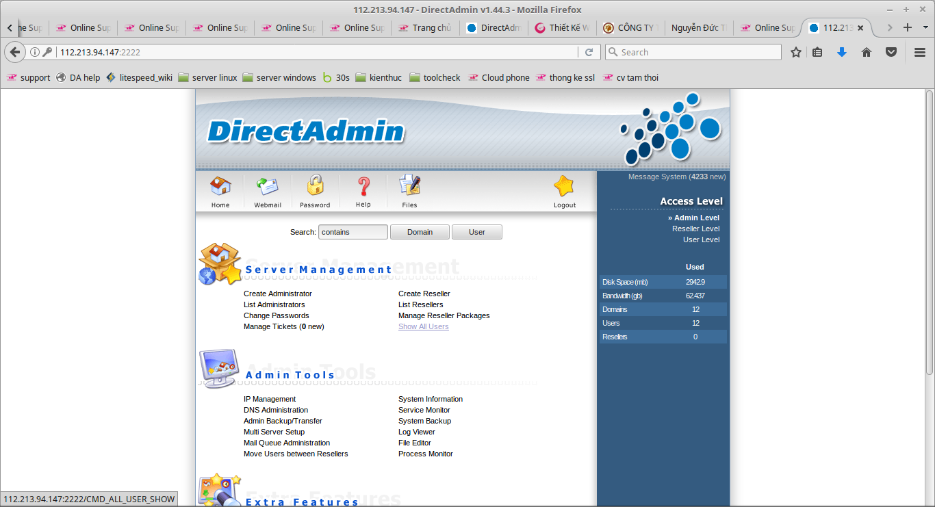Image resolution: width=935 pixels, height=507 pixels.
Task: Switch to the DirectAdm tab
Action: click(x=494, y=28)
